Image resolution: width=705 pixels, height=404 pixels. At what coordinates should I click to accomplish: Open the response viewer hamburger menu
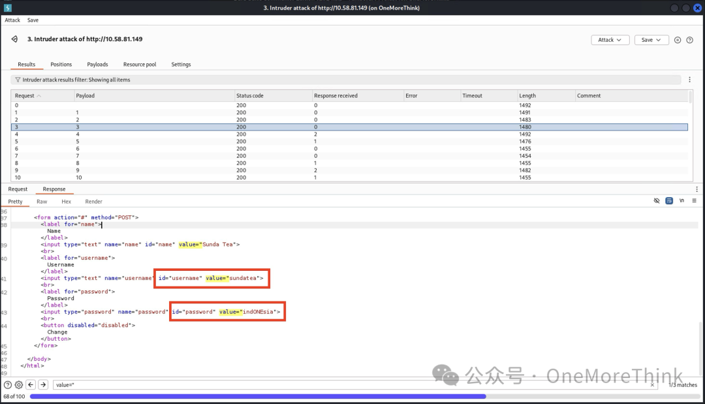point(694,201)
